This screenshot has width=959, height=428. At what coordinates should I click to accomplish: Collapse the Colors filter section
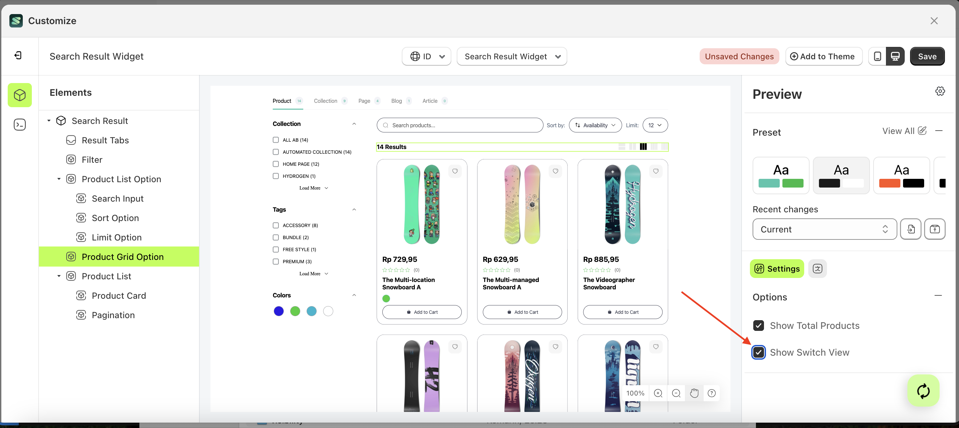click(354, 294)
